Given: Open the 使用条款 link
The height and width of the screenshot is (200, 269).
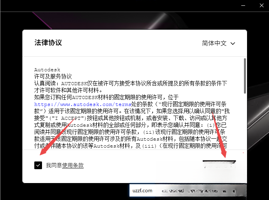Looking at the screenshot, I should click(x=73, y=165).
